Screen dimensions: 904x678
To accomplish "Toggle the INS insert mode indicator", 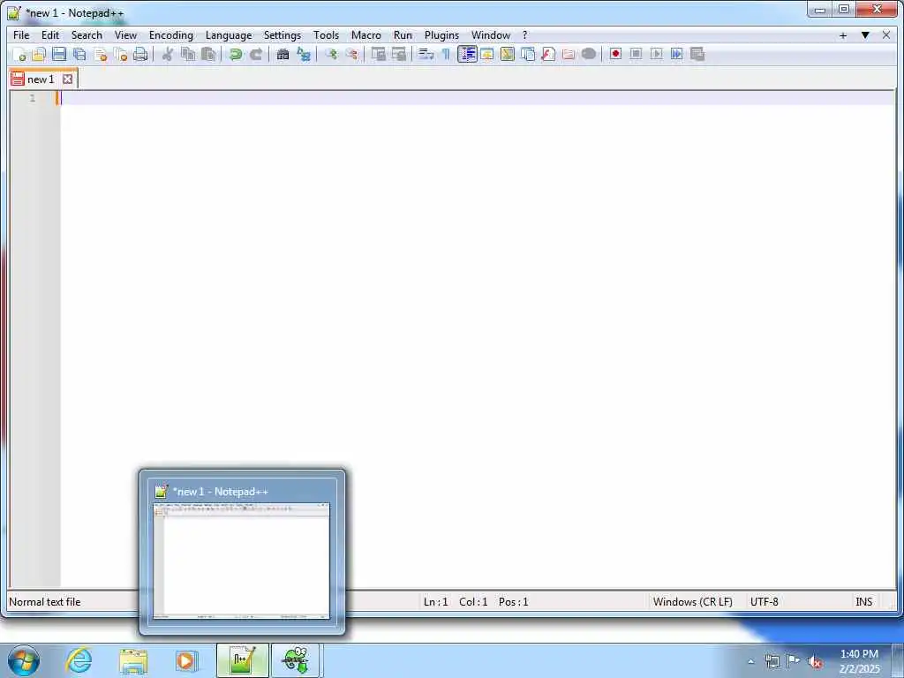I will pyautogui.click(x=863, y=601).
